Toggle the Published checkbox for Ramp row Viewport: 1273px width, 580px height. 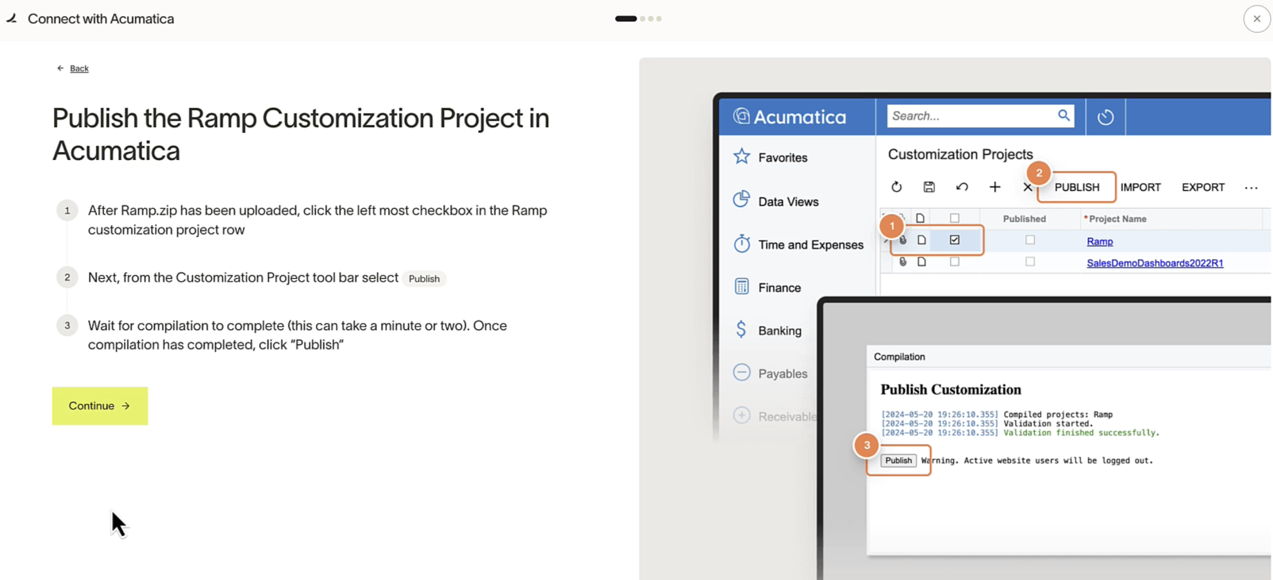tap(1030, 240)
